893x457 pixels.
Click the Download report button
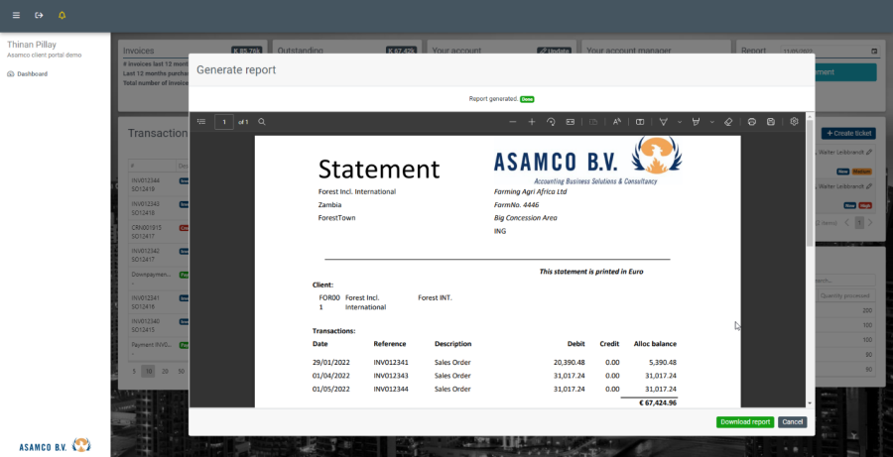point(744,422)
